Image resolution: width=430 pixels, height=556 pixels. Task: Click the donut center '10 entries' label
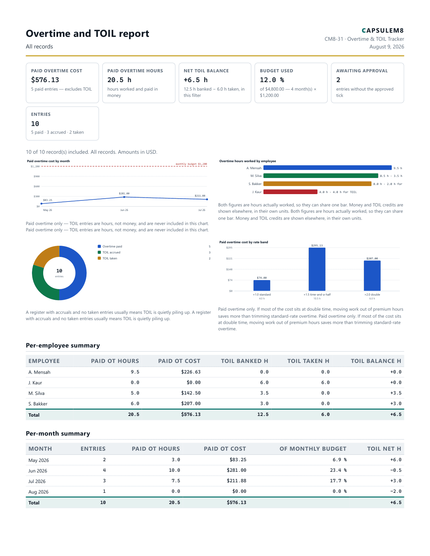pyautogui.click(x=59, y=273)
